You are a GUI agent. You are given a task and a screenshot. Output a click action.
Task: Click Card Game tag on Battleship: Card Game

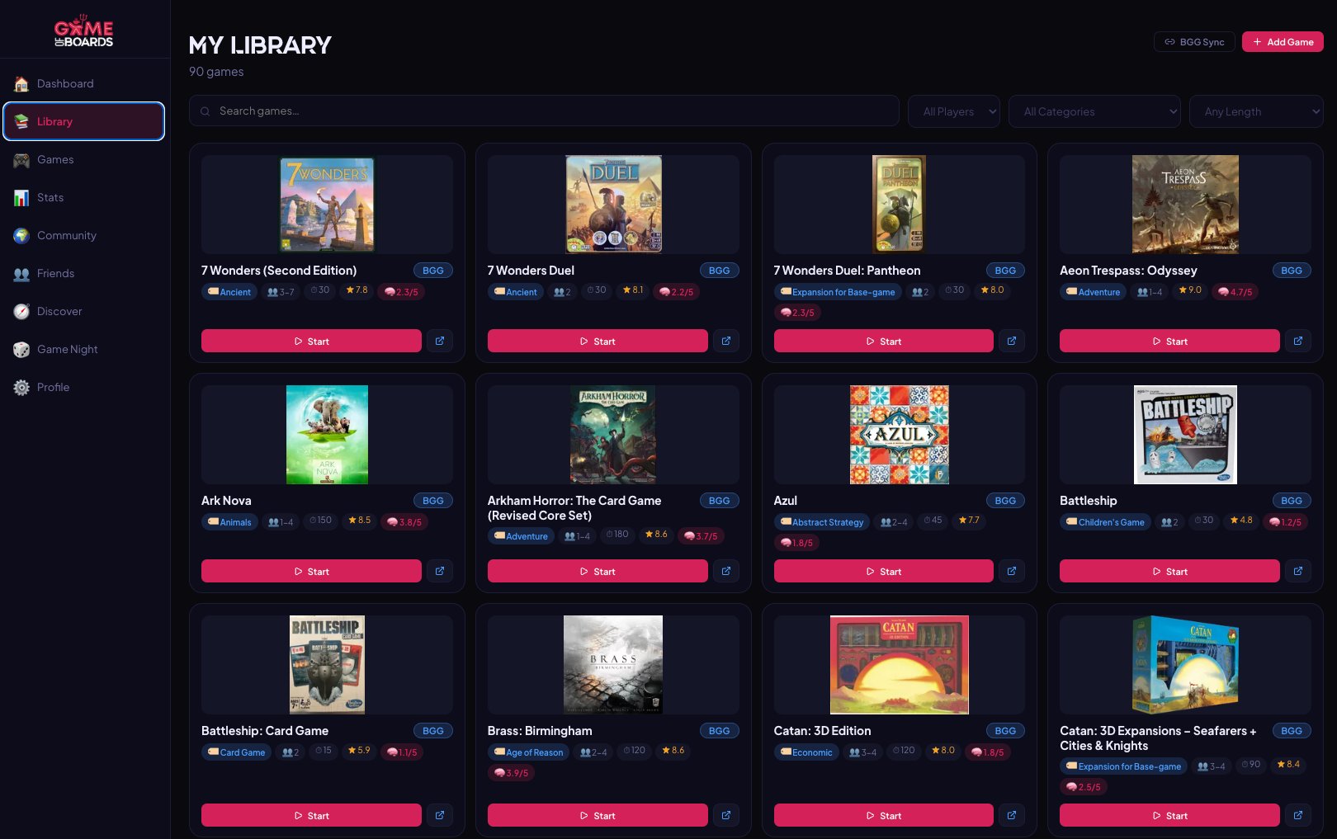click(236, 752)
